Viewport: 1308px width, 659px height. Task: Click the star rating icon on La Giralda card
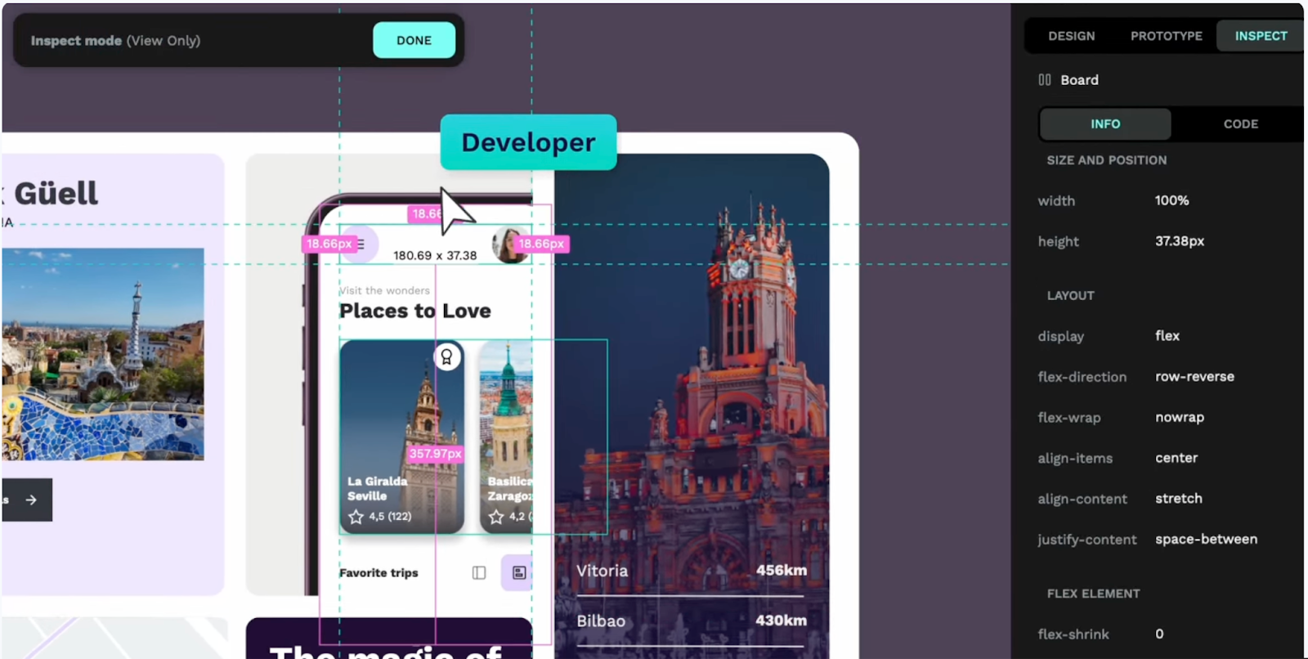[356, 517]
